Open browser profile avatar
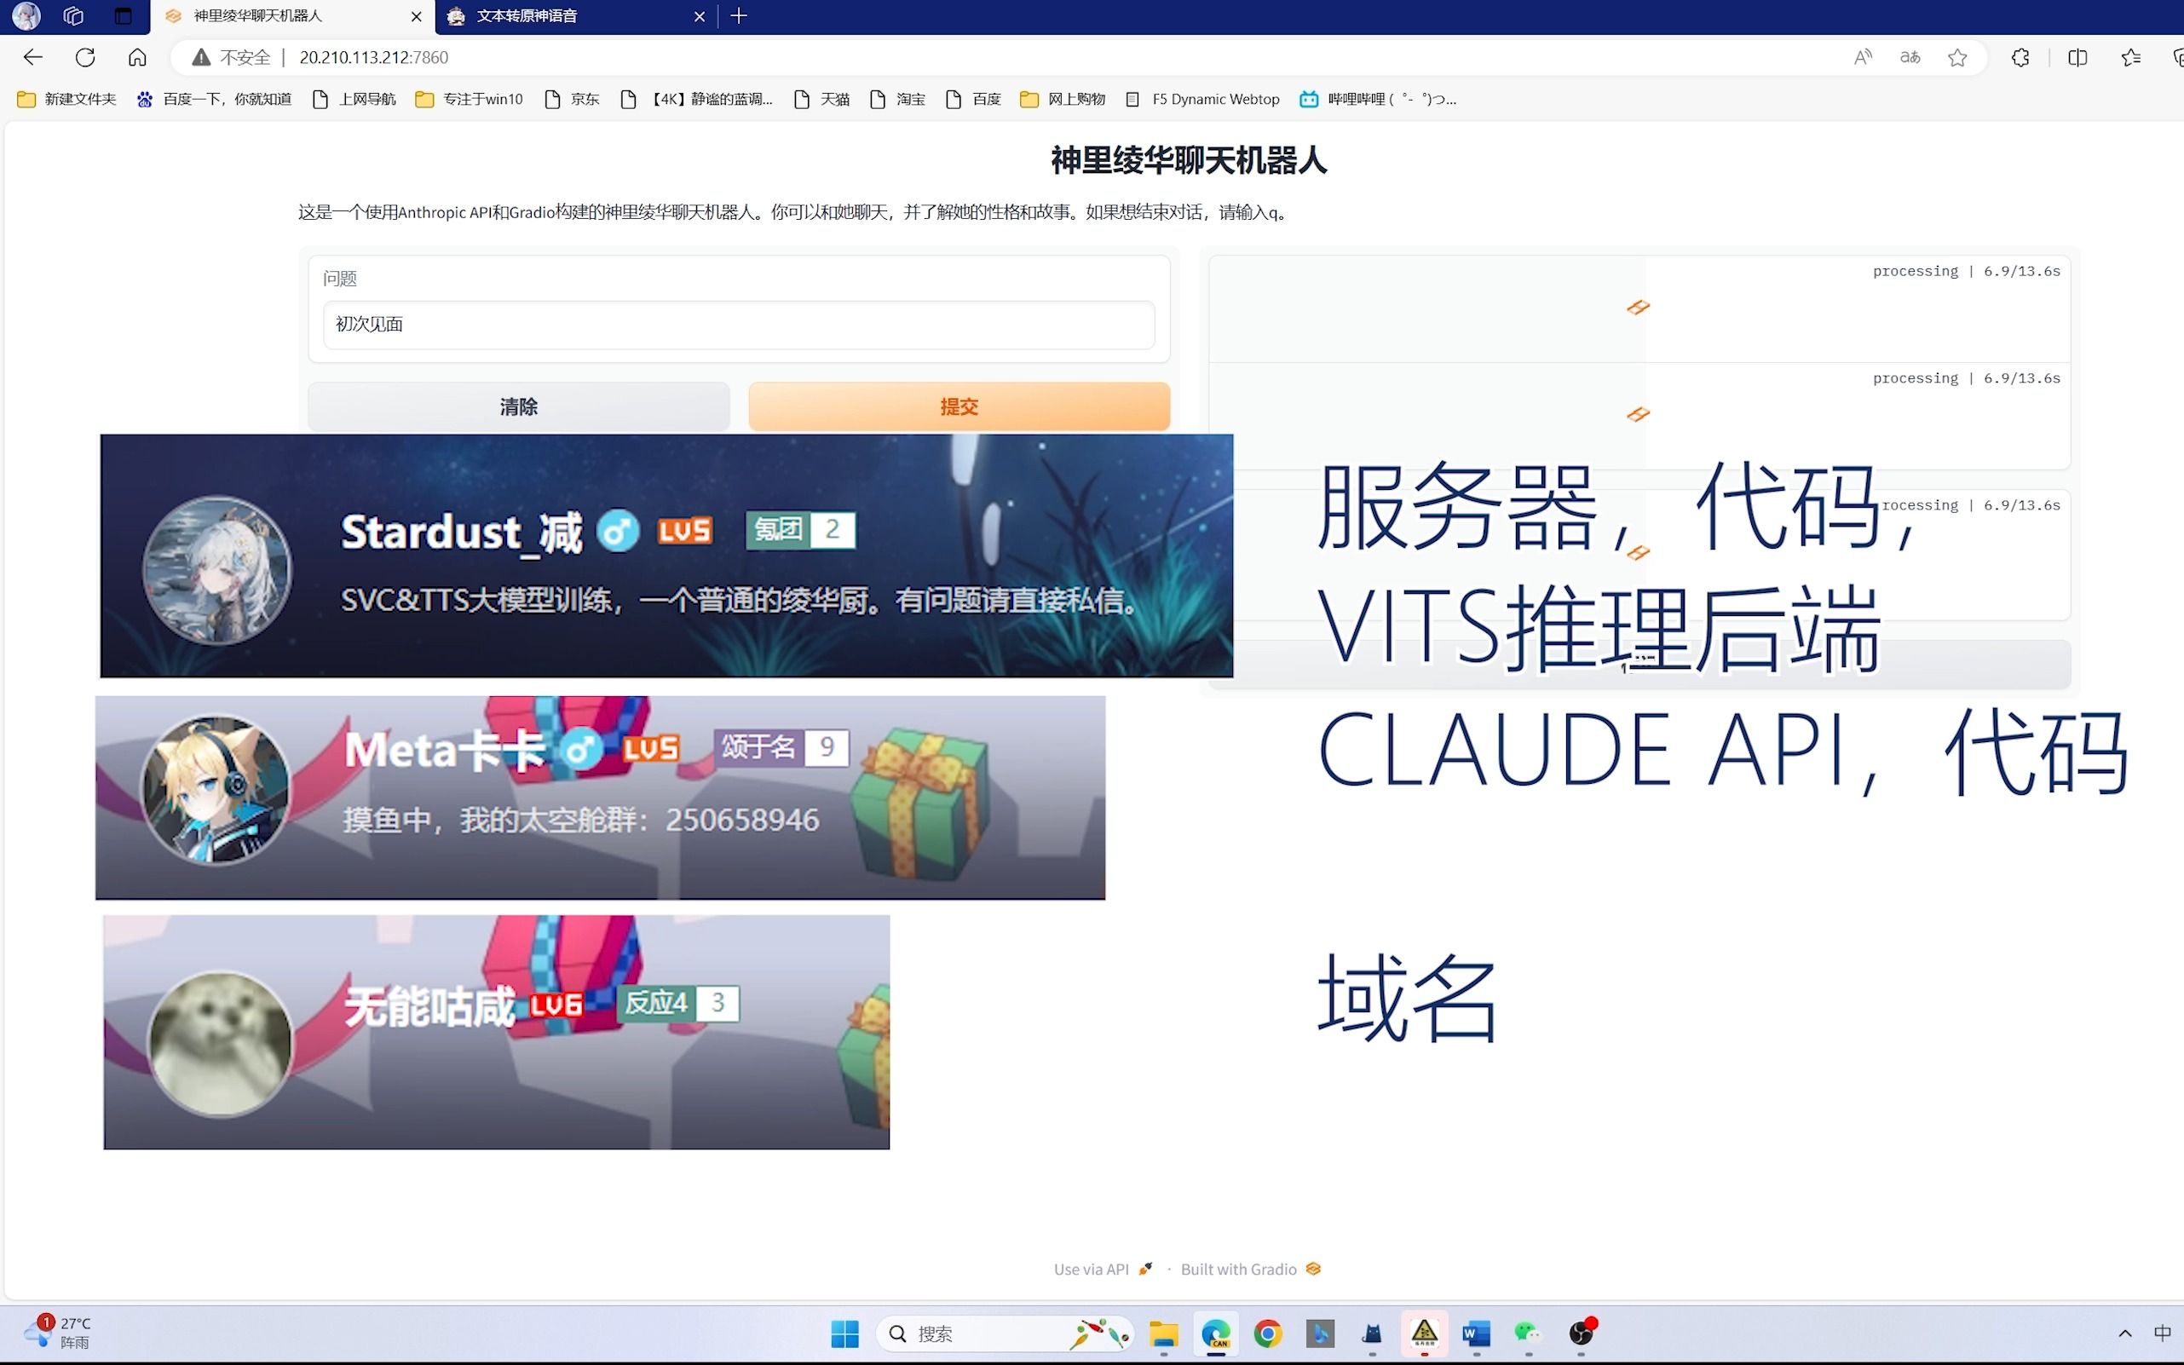 (x=26, y=15)
